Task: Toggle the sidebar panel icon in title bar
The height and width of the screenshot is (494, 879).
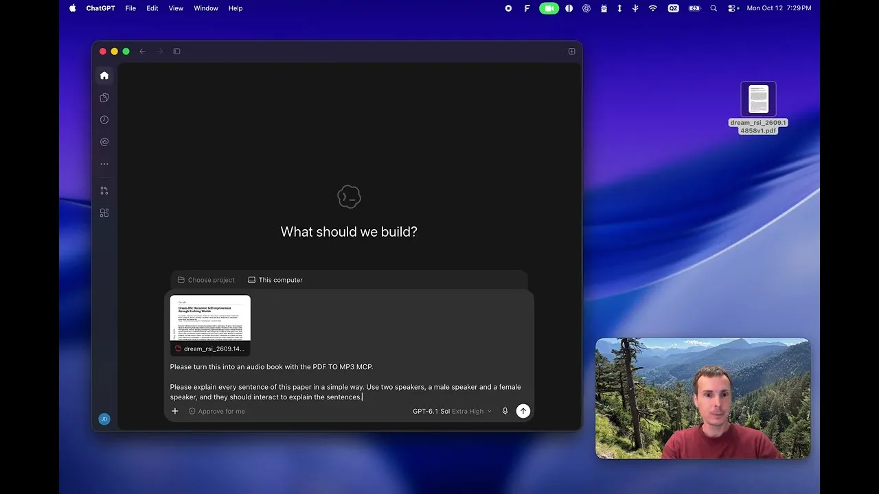Action: click(176, 51)
